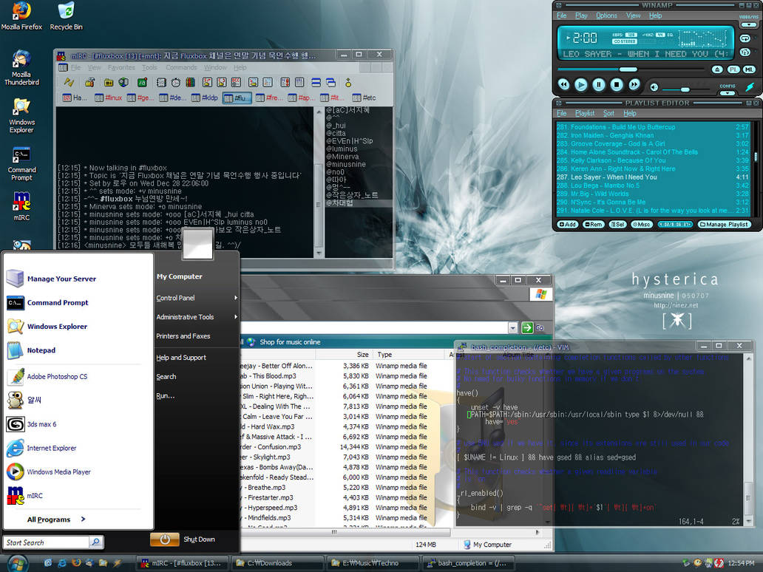Switch to the #linux channel tab in mIRC
The height and width of the screenshot is (572, 763).
pos(111,97)
